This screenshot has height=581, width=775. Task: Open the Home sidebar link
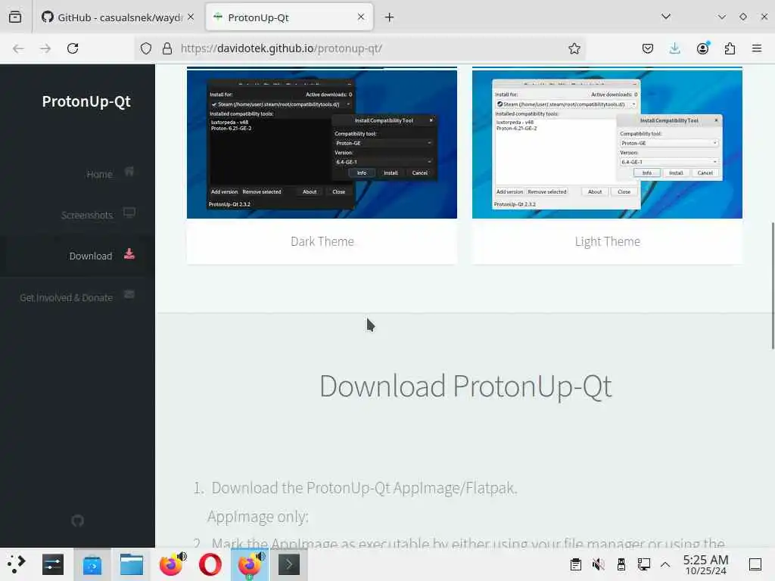point(99,175)
